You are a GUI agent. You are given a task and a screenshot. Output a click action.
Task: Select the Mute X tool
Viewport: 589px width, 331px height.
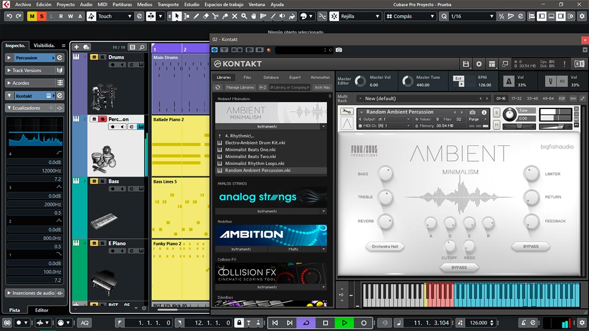[x=235, y=16]
